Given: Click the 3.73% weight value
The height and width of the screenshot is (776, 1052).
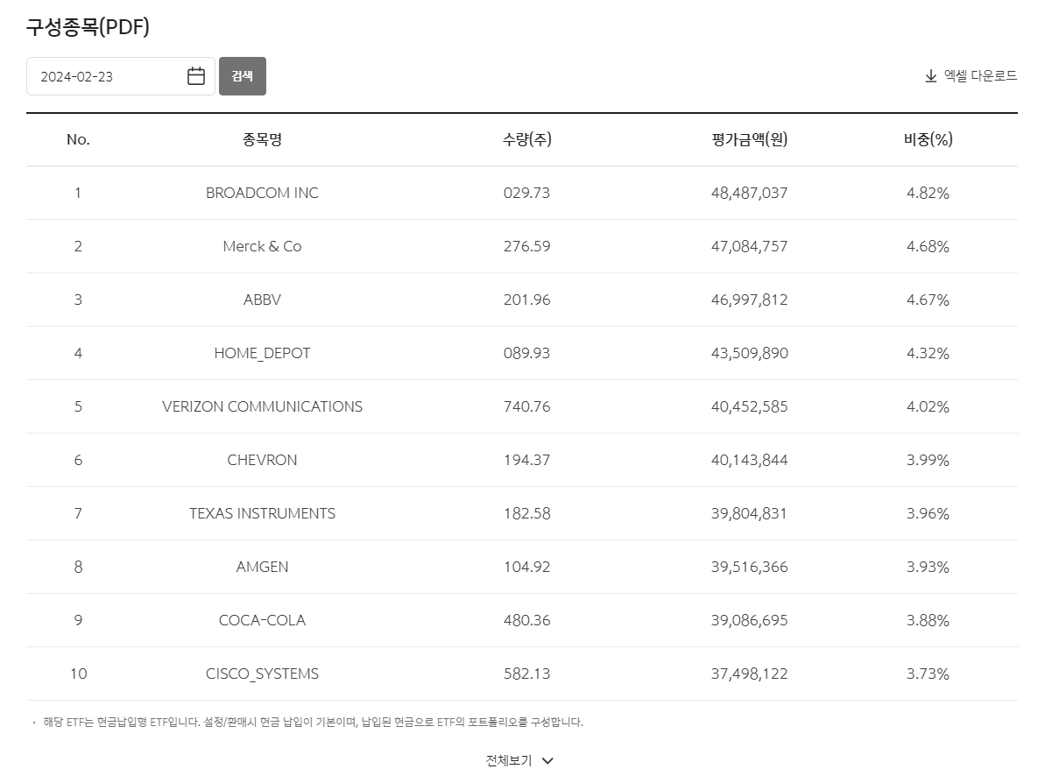Looking at the screenshot, I should [x=928, y=674].
